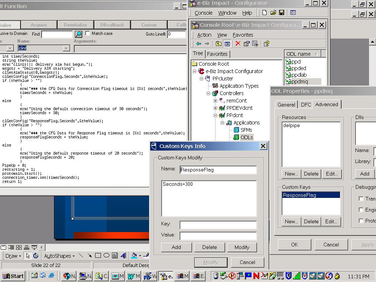
Task: Click the blue console window icon after Save
Action: [x=293, y=12]
